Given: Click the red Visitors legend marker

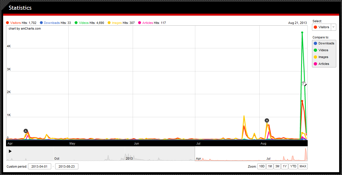Looking at the screenshot, I should 7,22.
